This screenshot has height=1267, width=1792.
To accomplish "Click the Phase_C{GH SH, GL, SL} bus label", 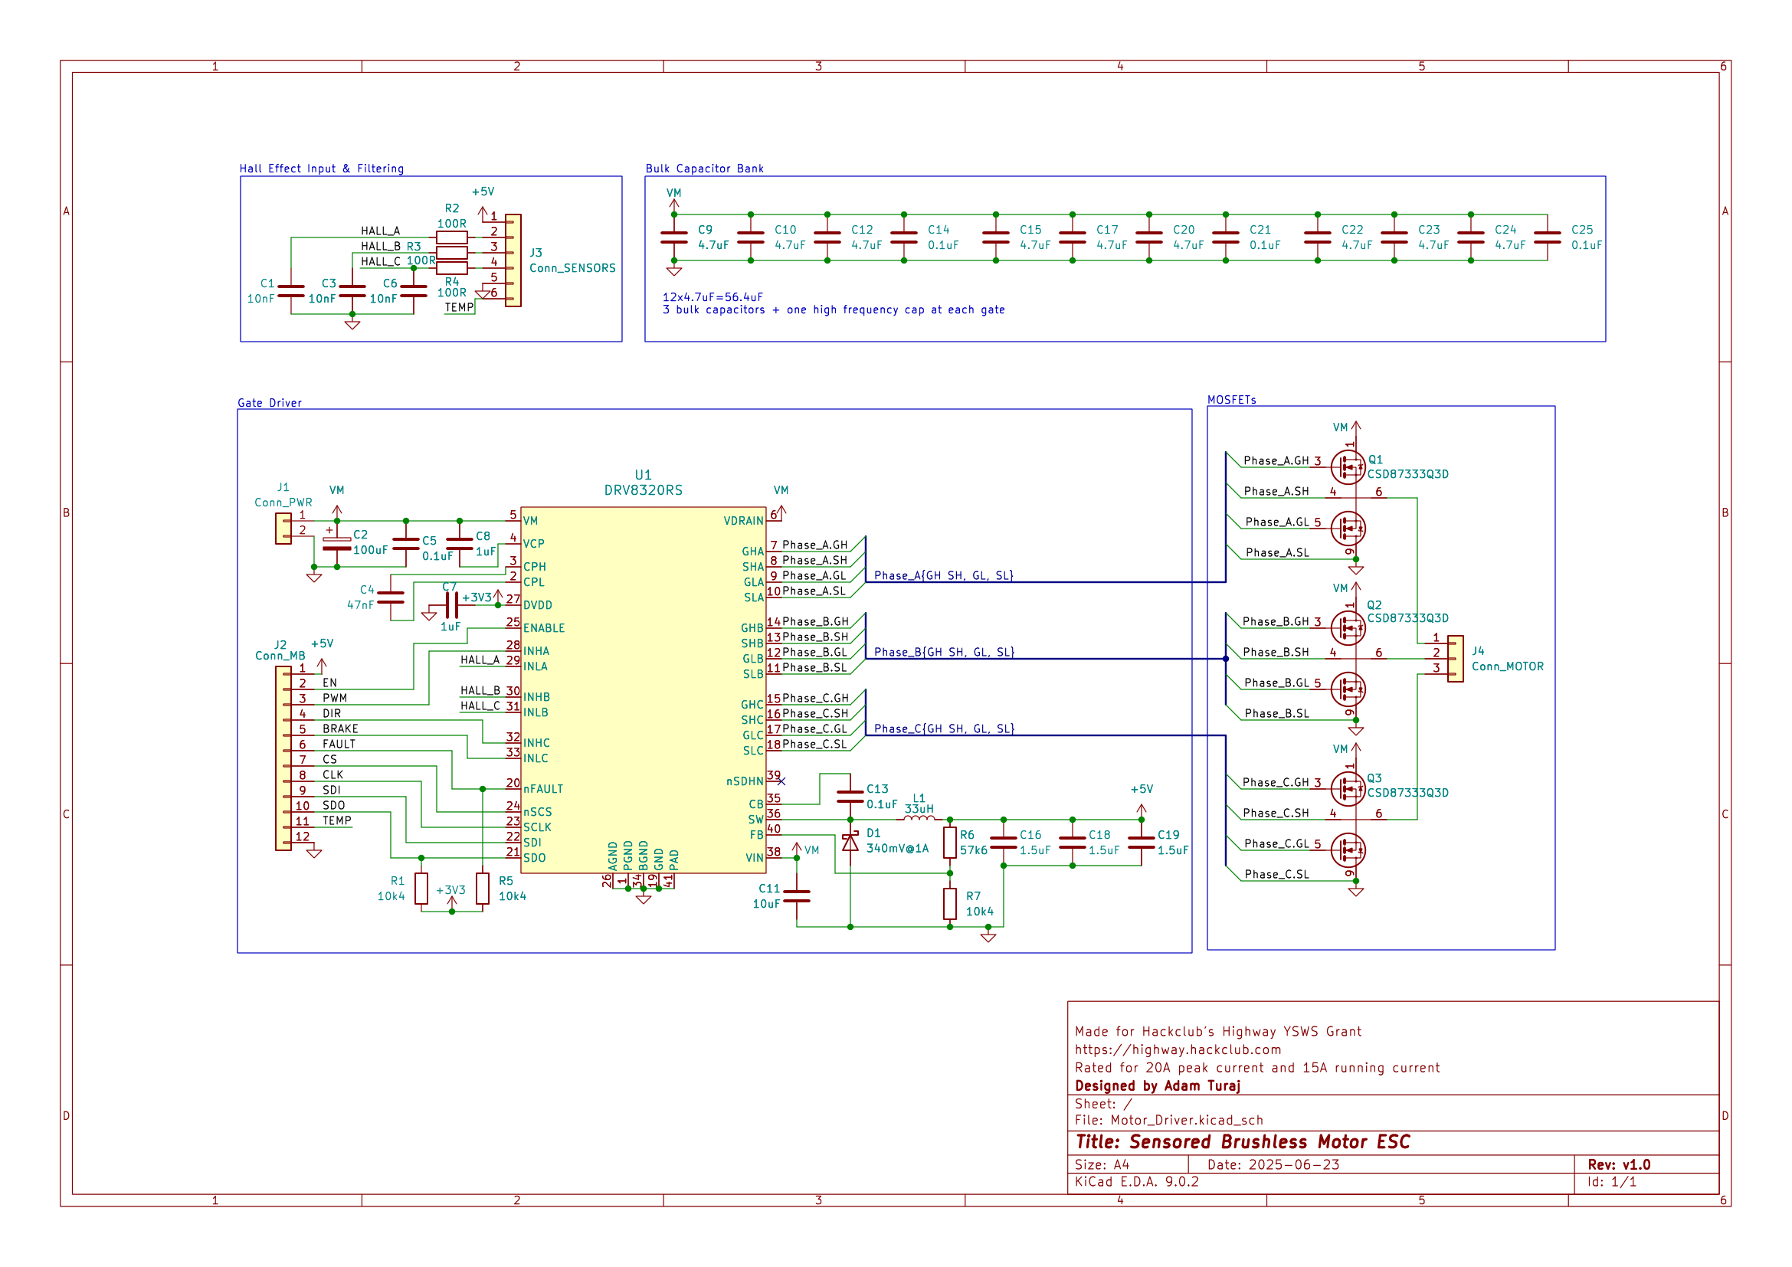I will pyautogui.click(x=944, y=728).
